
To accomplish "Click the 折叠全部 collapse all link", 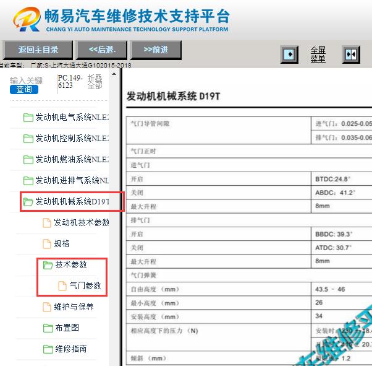I will coord(95,82).
